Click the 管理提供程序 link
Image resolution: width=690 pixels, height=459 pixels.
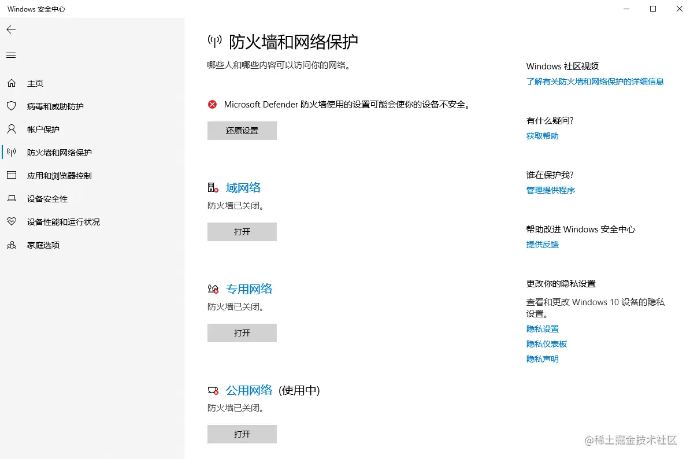(551, 190)
